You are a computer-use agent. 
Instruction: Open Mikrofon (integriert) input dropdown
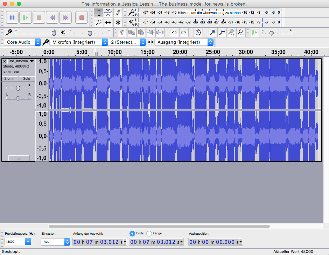click(79, 42)
